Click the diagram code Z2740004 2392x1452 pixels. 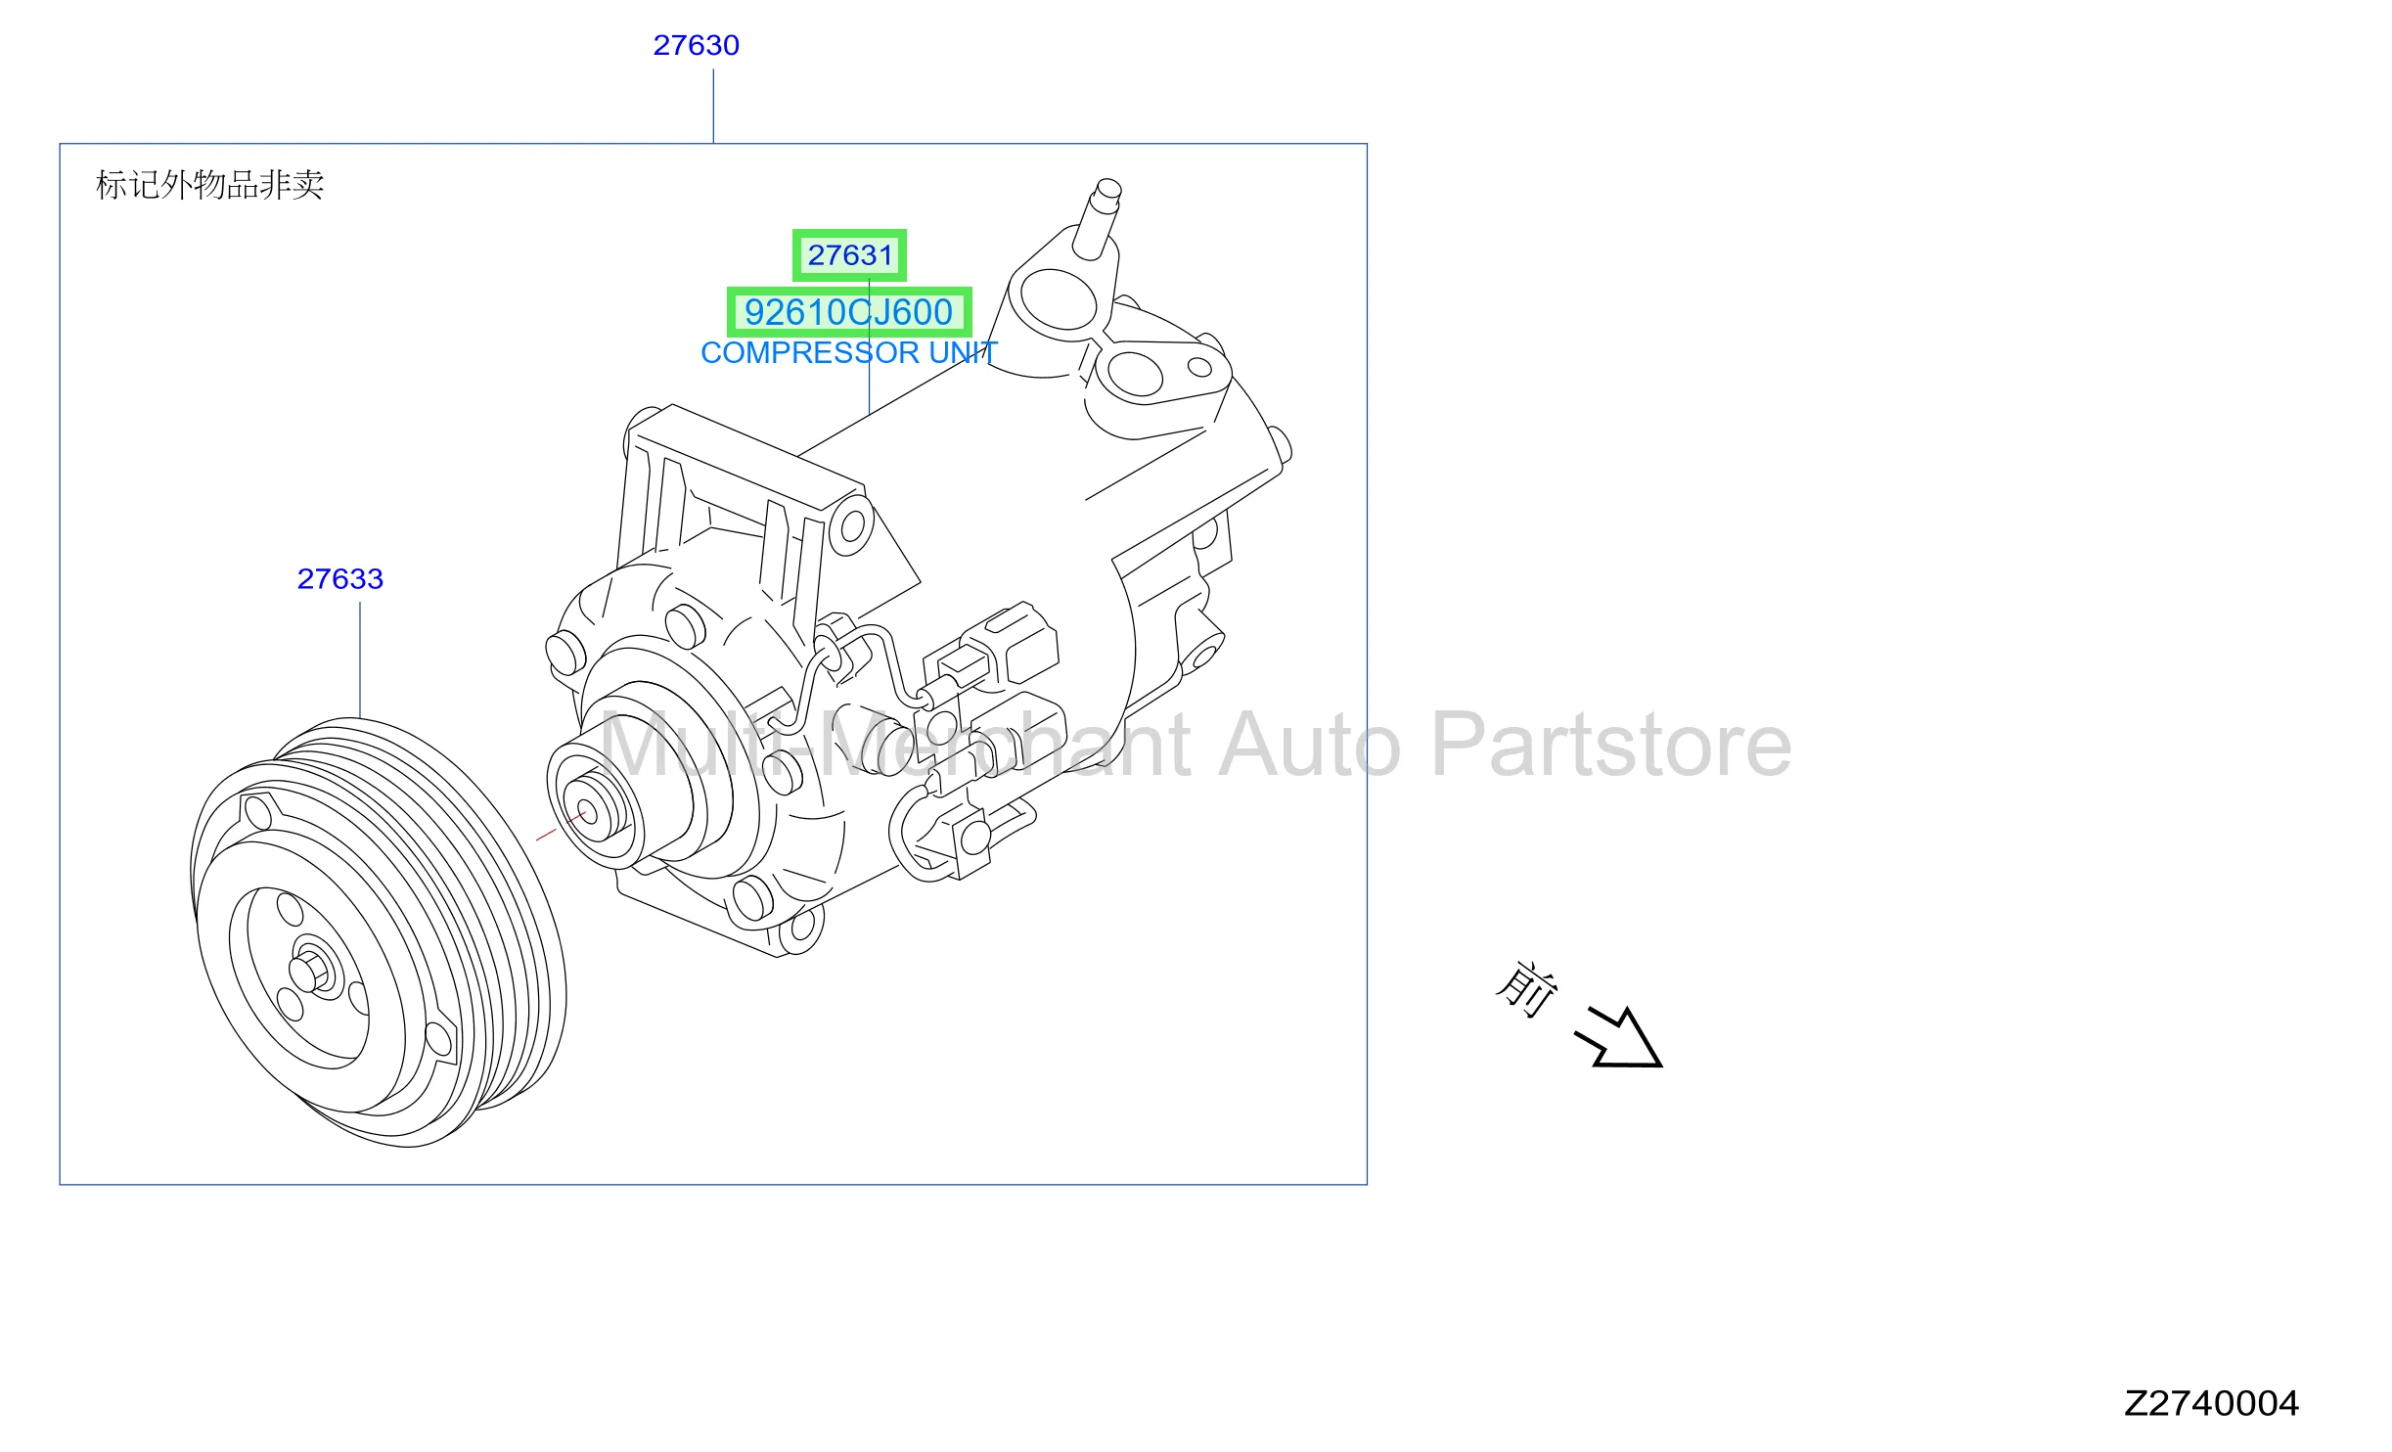[x=2211, y=1403]
